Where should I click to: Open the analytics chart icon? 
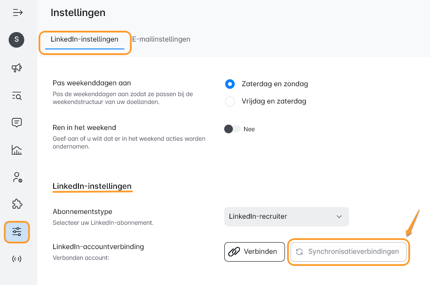coord(17,150)
